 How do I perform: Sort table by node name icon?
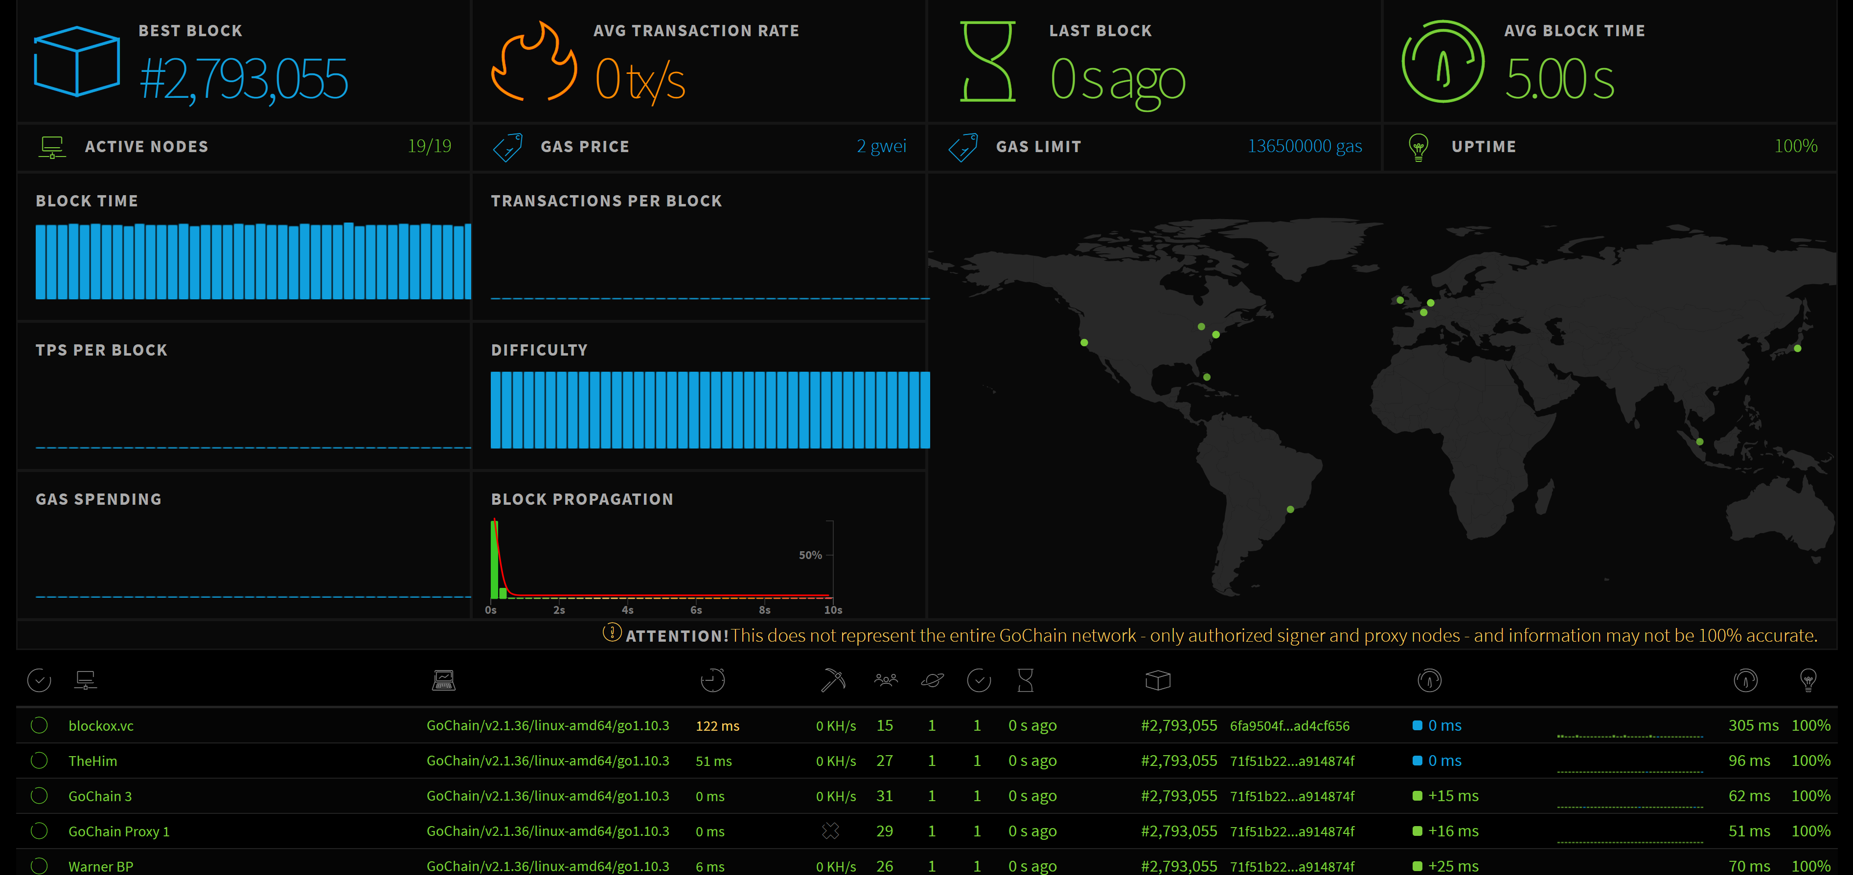86,680
